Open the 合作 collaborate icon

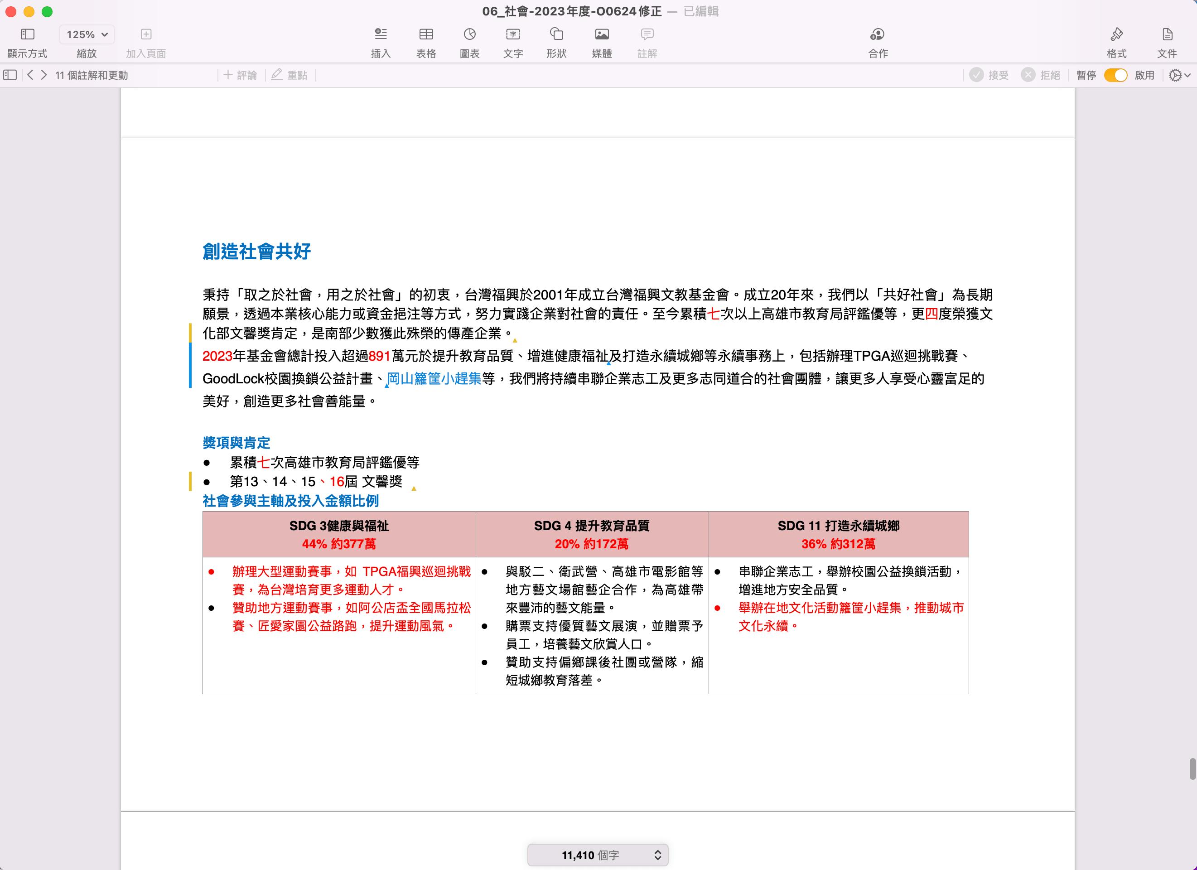tap(878, 34)
